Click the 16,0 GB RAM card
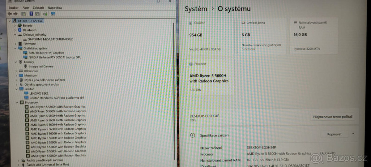Screen dimensions: 371x167 (314, 36)
